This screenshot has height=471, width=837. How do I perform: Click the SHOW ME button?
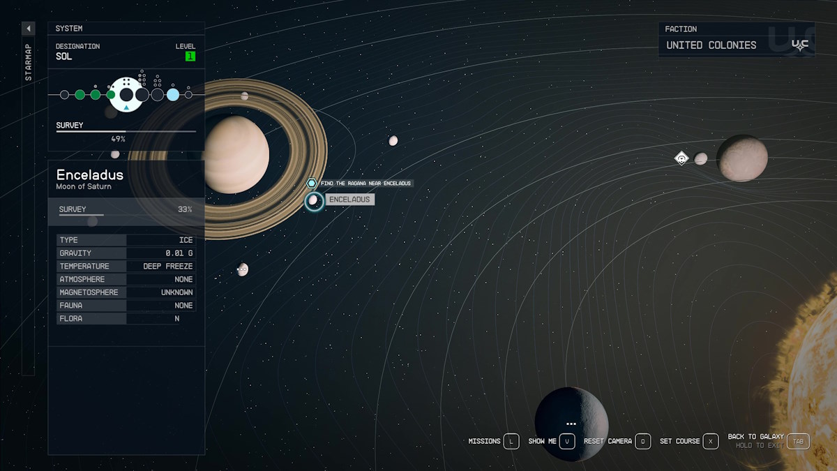(x=541, y=441)
